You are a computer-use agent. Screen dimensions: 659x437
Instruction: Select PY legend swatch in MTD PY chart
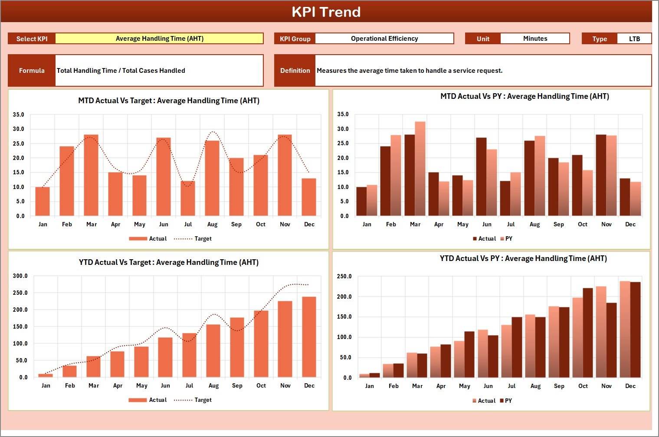[x=502, y=239]
